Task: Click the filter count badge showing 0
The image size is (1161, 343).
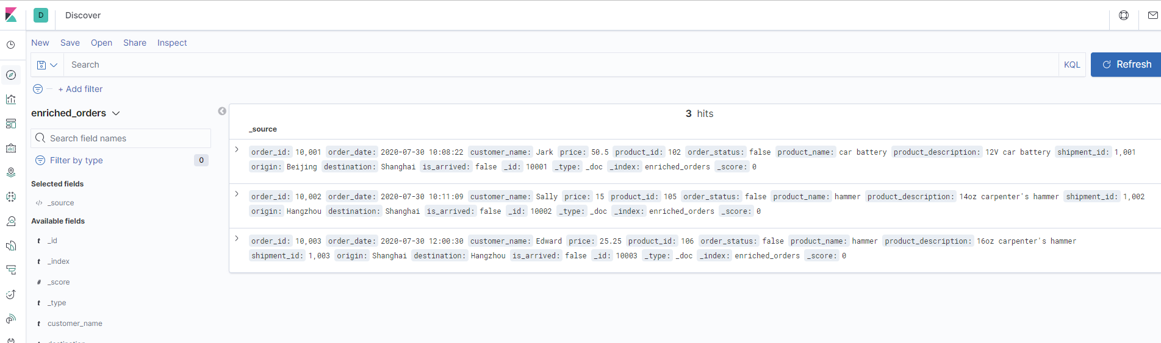Action: tap(201, 160)
